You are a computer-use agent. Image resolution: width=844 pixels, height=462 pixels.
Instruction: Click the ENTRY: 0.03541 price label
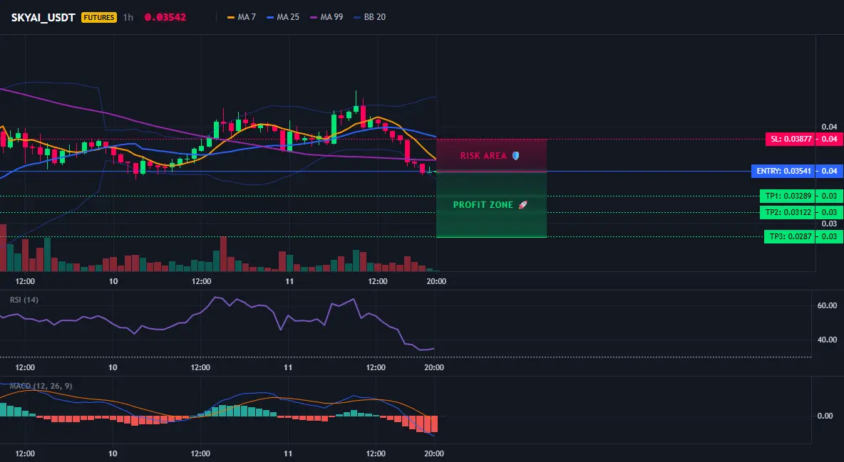coord(783,171)
